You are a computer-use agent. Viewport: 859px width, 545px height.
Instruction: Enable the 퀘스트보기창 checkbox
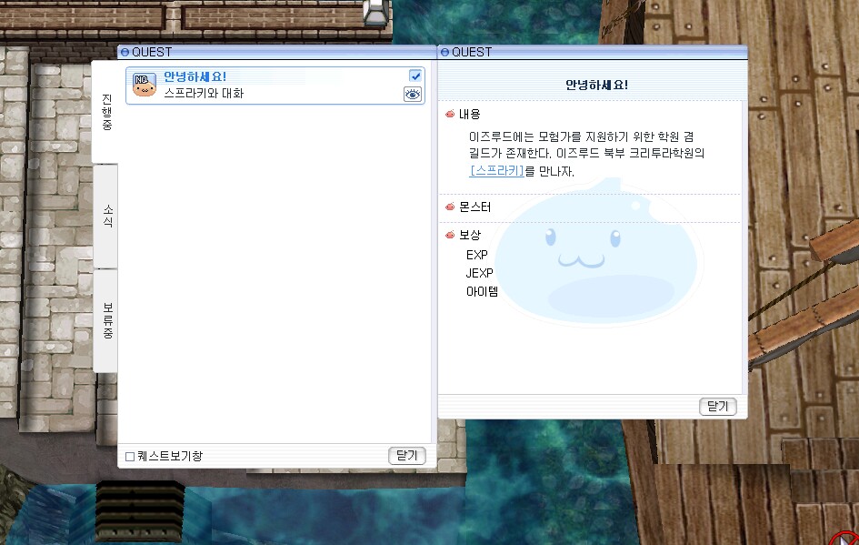(130, 455)
